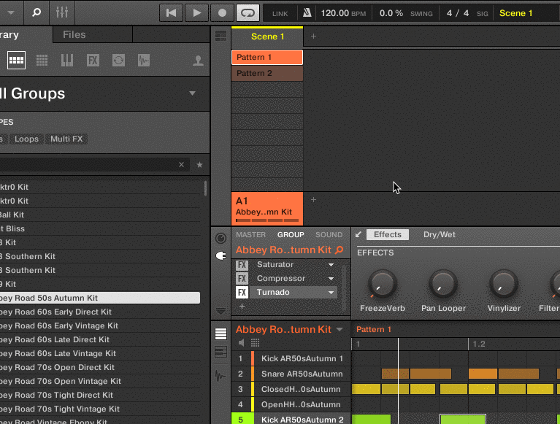Click the 120.00 BPM tempo field

343,13
